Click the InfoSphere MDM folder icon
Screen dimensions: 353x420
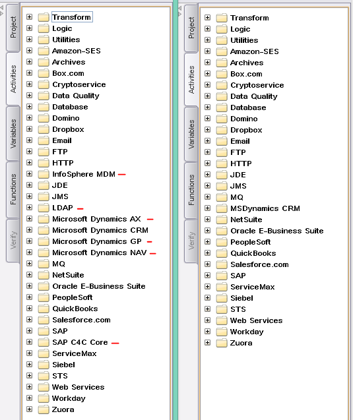[x=44, y=174]
